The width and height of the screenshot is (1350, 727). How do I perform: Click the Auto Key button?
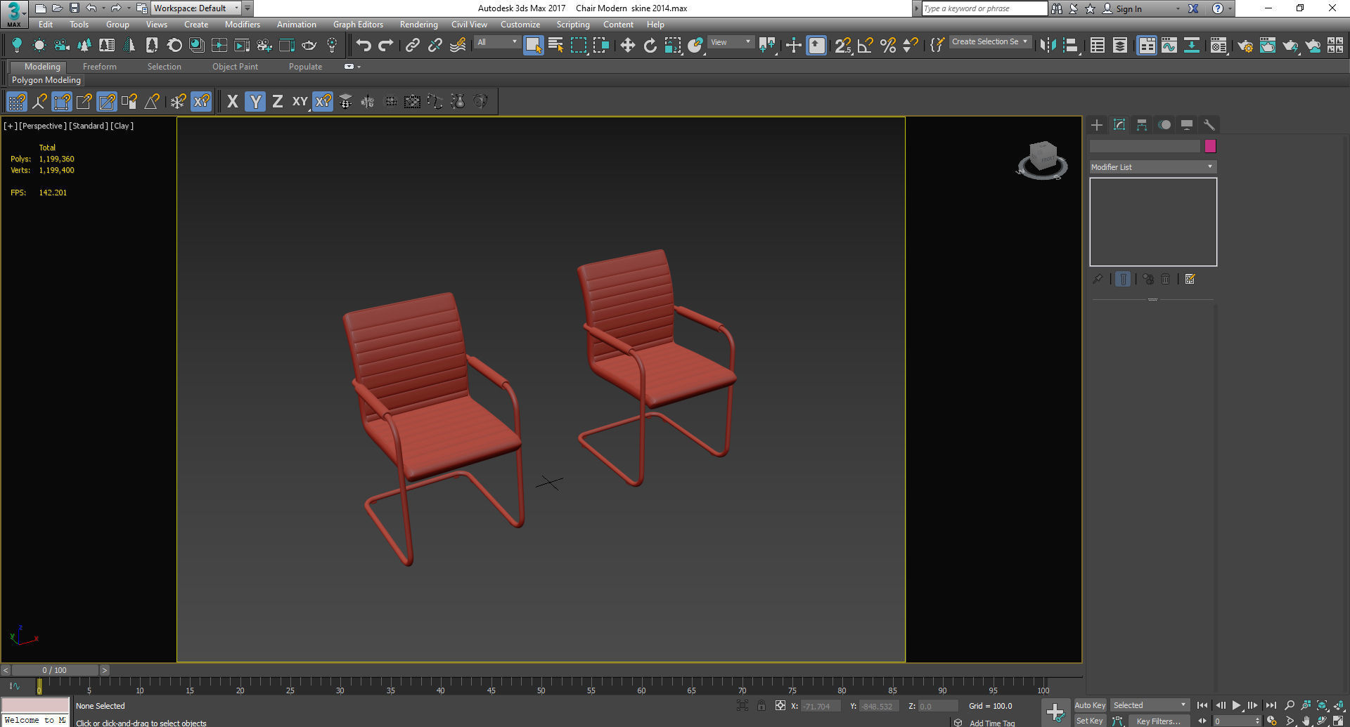(1090, 705)
